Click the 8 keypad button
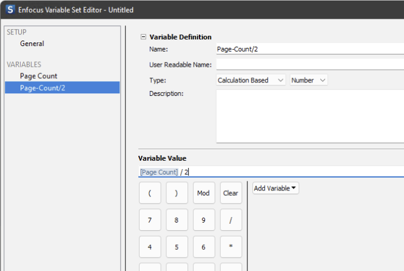 point(177,219)
